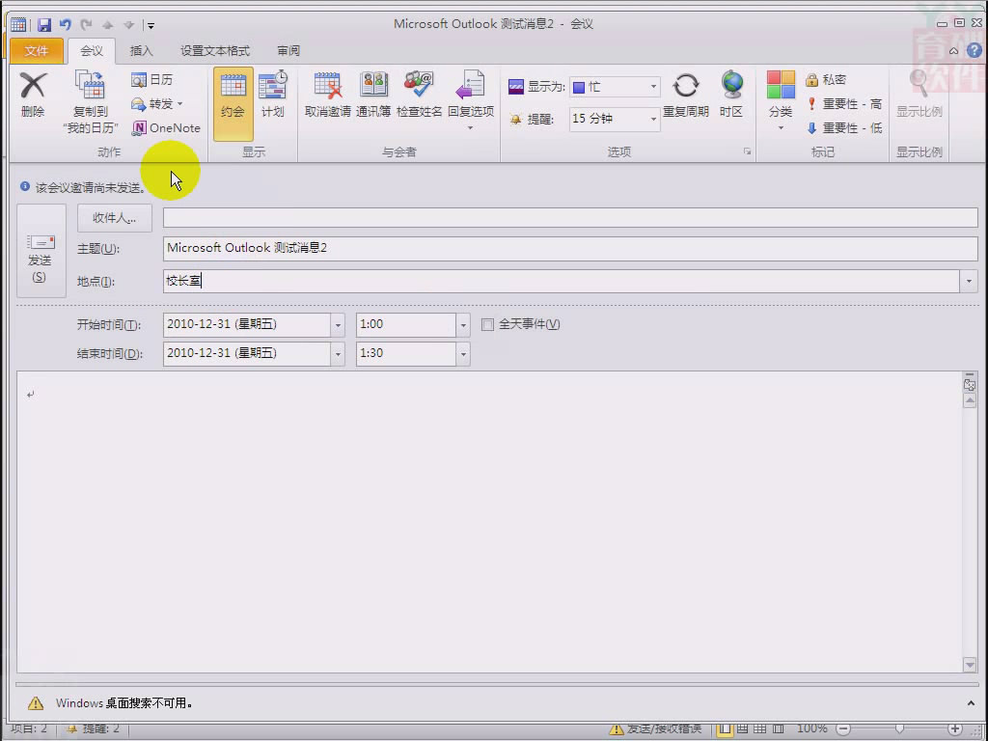Open the Scheduling (计划) view
This screenshot has height=741, width=988.
(273, 95)
